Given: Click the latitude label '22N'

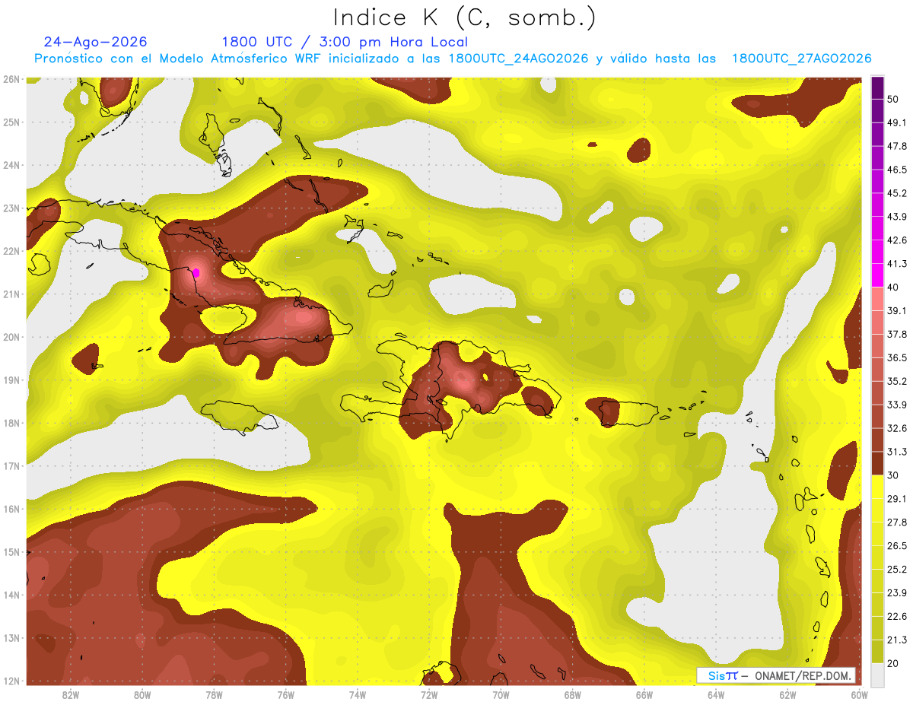Looking at the screenshot, I should [x=11, y=251].
